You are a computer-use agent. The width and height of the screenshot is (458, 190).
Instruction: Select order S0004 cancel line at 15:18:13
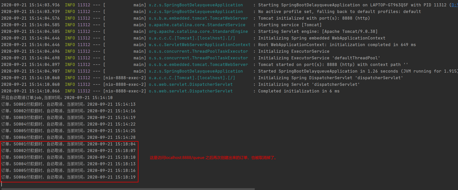[x=68, y=164]
